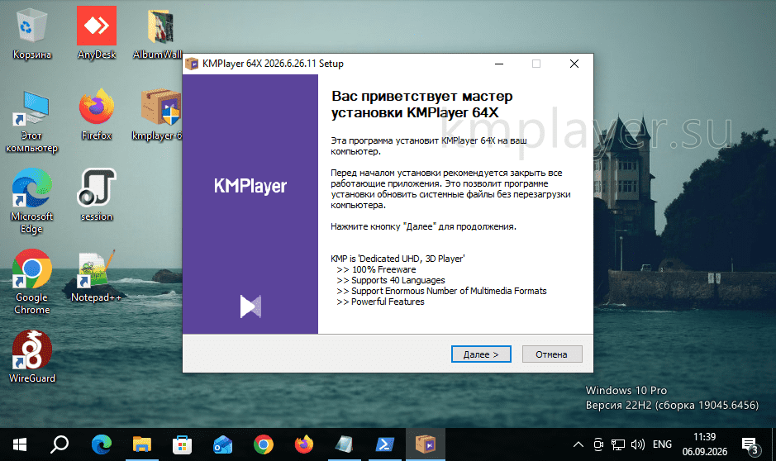This screenshot has height=461, width=776.
Task: Select the session desktop icon
Action: (97, 195)
